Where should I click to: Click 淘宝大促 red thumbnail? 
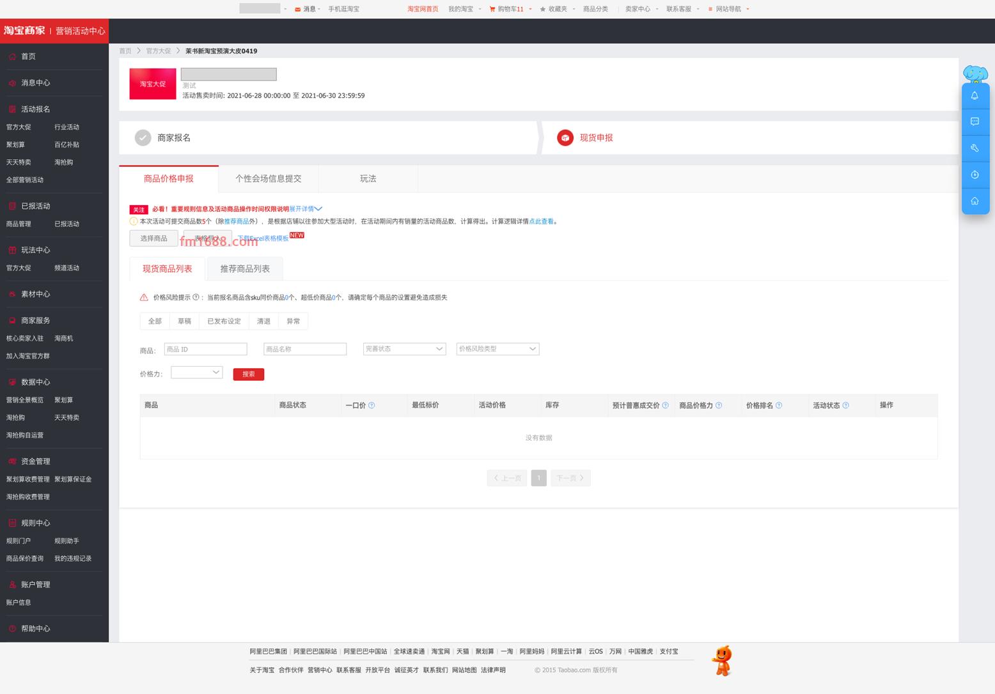tap(153, 84)
